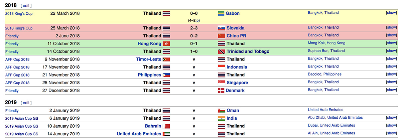Screen dimensions: 401x140
Task: Click the Hong Kong flag icon
Action: pyautogui.click(x=166, y=44)
